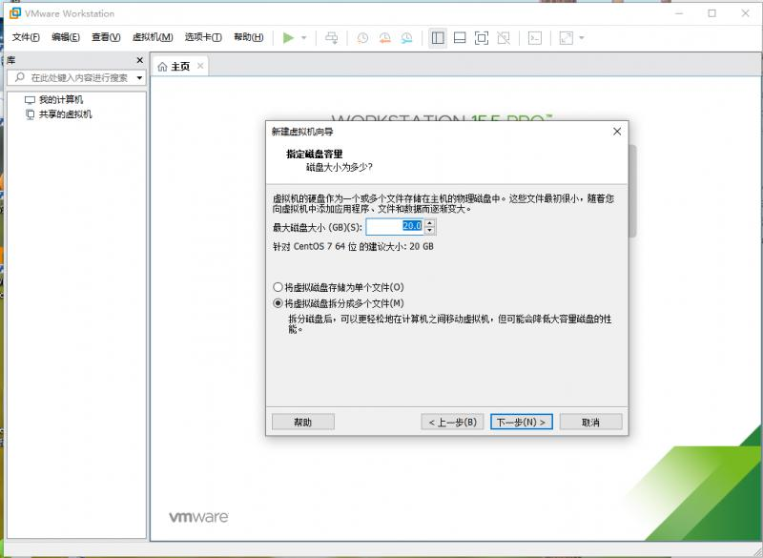
Task: Click the Unity mode toolbar icon
Action: [x=504, y=38]
